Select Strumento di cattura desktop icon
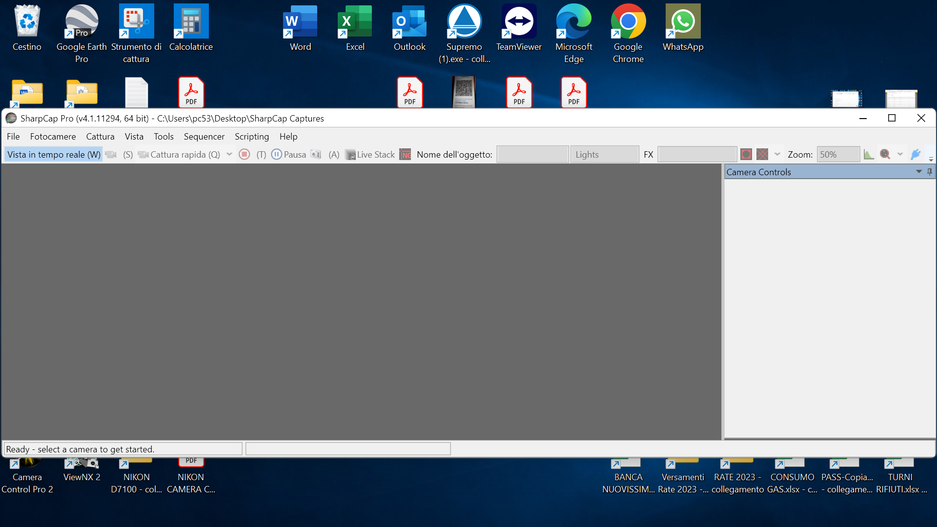The image size is (937, 527). click(x=136, y=34)
